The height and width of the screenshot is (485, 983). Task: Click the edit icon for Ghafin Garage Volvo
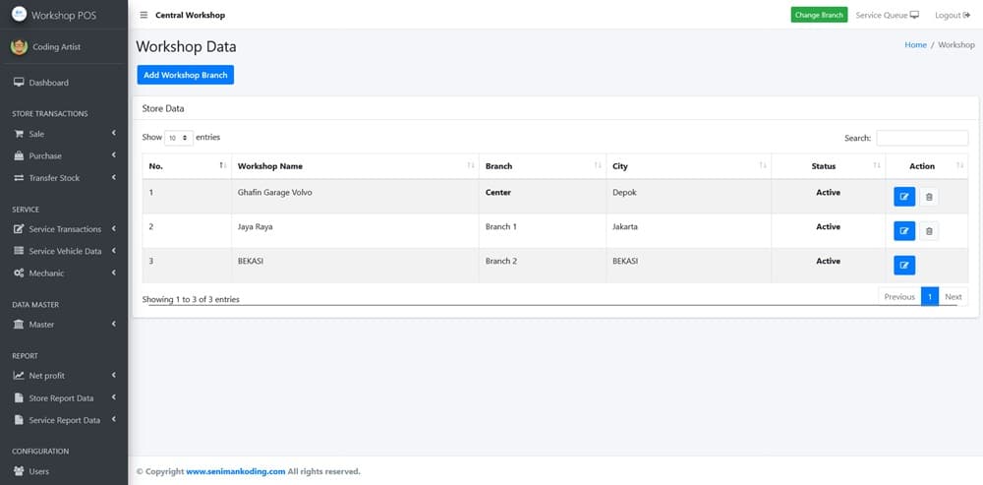[x=904, y=197]
